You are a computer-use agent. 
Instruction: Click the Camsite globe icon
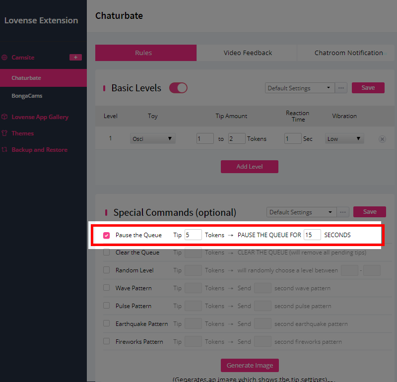tap(4, 58)
